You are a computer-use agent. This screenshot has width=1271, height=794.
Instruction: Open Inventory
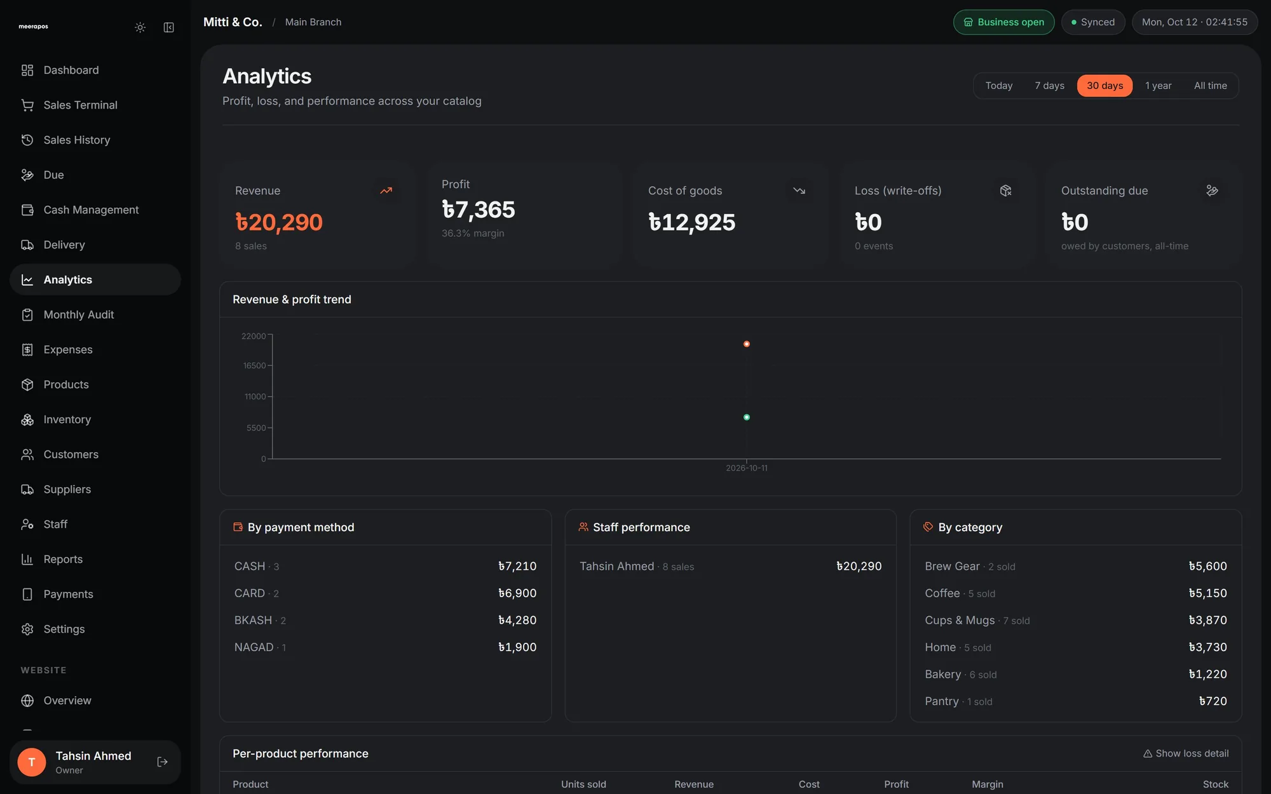95,419
